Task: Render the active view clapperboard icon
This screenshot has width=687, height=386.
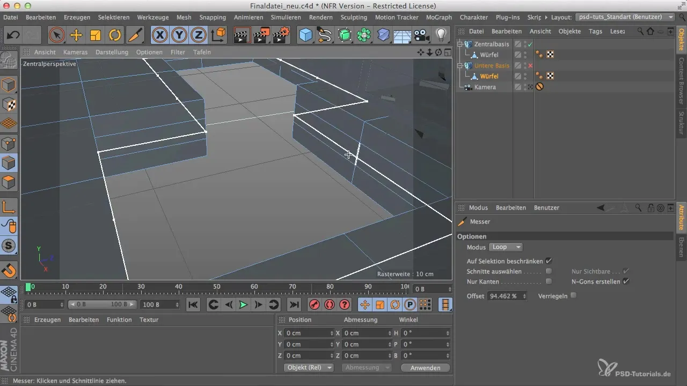Action: 242,35
